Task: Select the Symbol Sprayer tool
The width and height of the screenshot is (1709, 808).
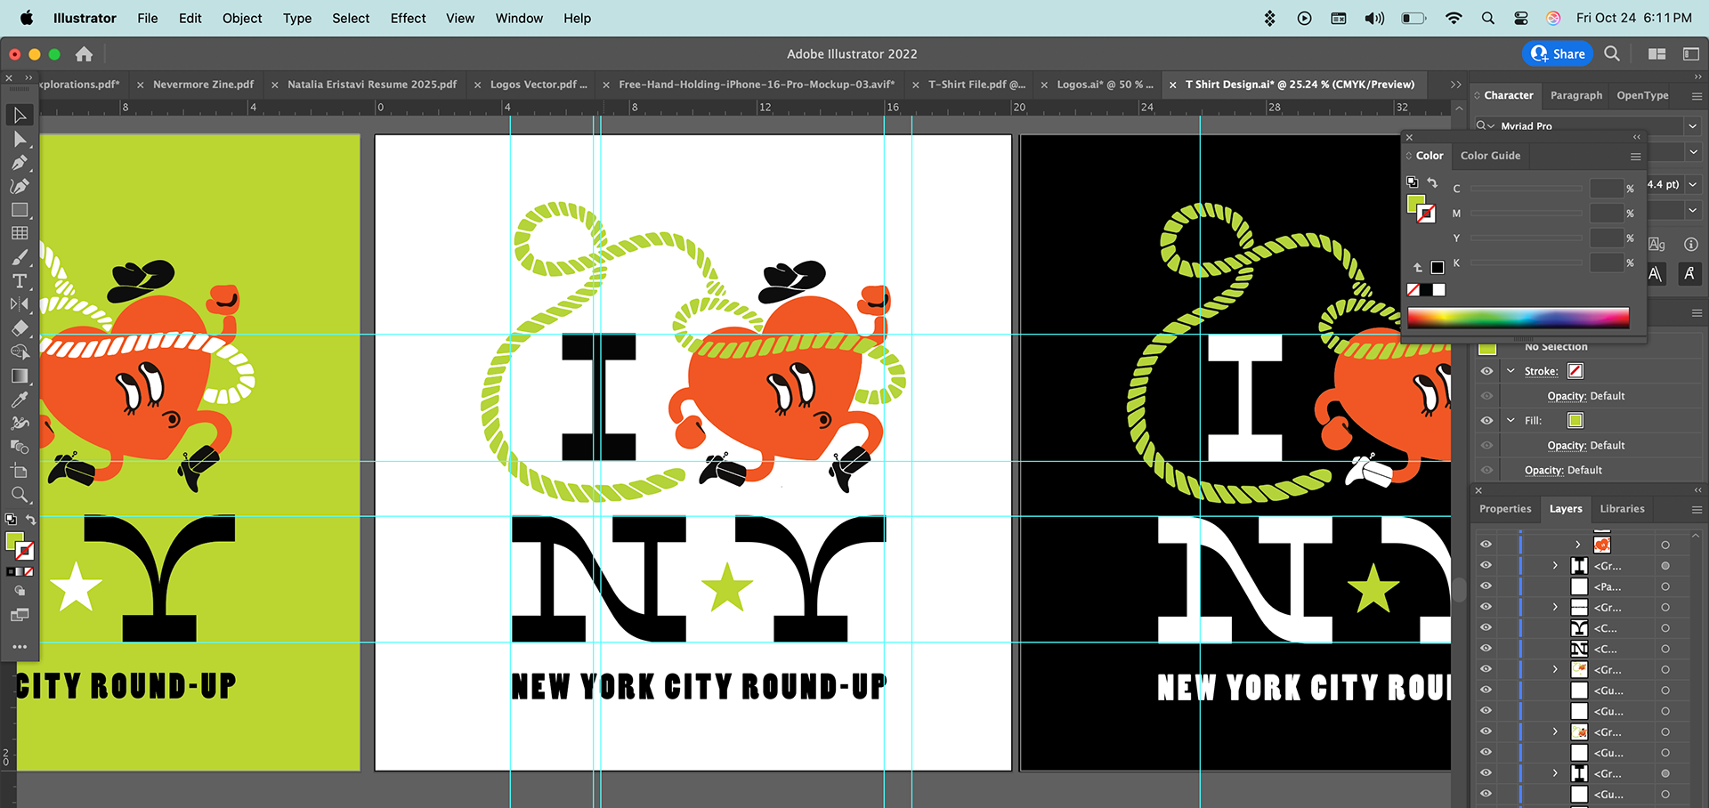Action: (x=20, y=423)
